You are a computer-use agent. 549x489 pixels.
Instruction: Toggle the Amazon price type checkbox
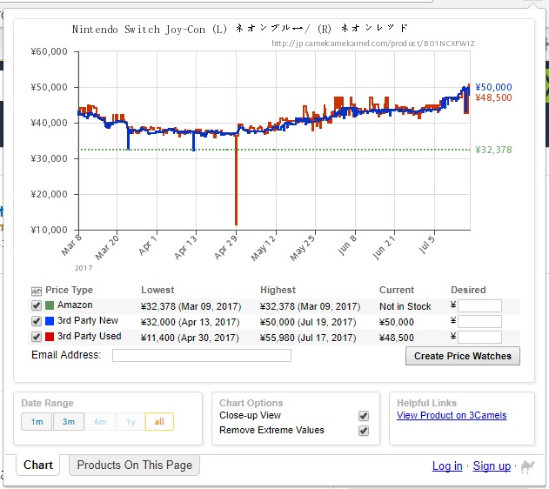tap(37, 305)
